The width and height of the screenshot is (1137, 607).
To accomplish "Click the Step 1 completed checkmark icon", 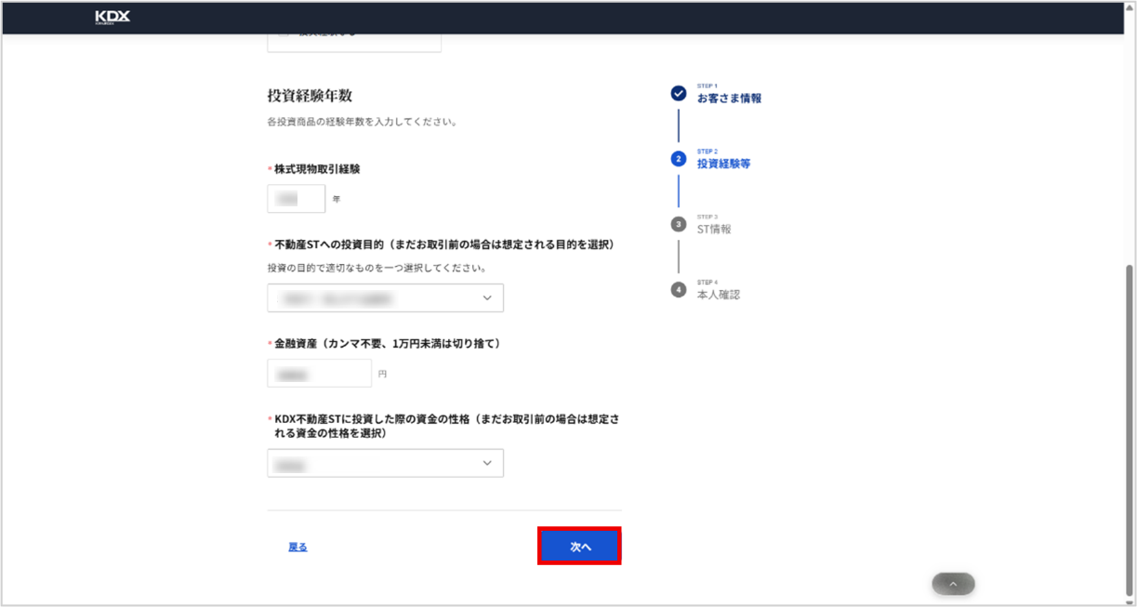I will [679, 93].
